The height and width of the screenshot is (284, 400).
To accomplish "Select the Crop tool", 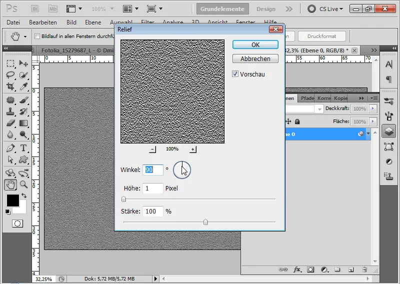I will 10,86.
